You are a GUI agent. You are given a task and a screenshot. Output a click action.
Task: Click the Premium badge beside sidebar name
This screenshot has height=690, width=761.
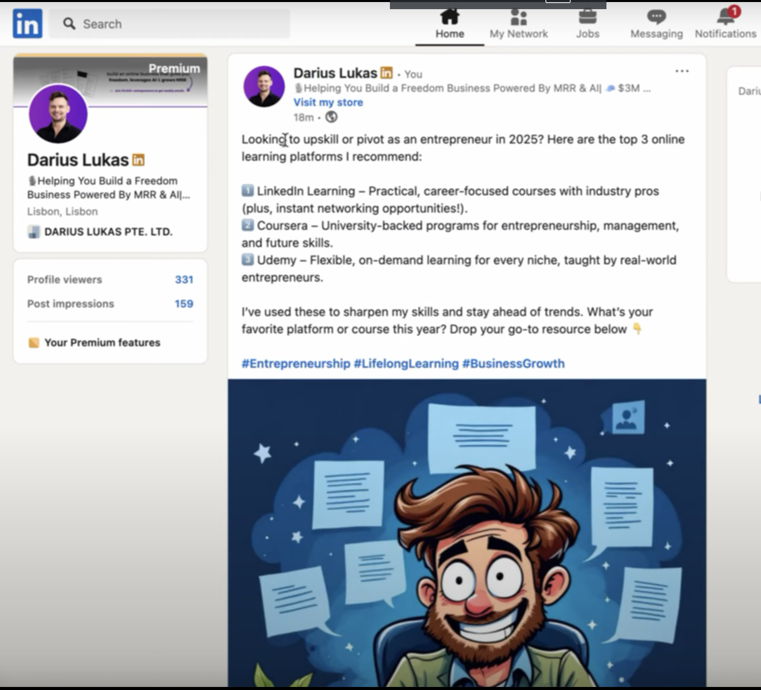coord(138,160)
